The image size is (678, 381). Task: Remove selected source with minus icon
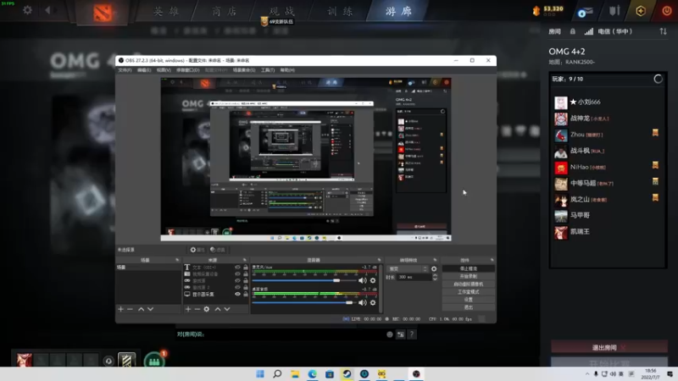197,309
